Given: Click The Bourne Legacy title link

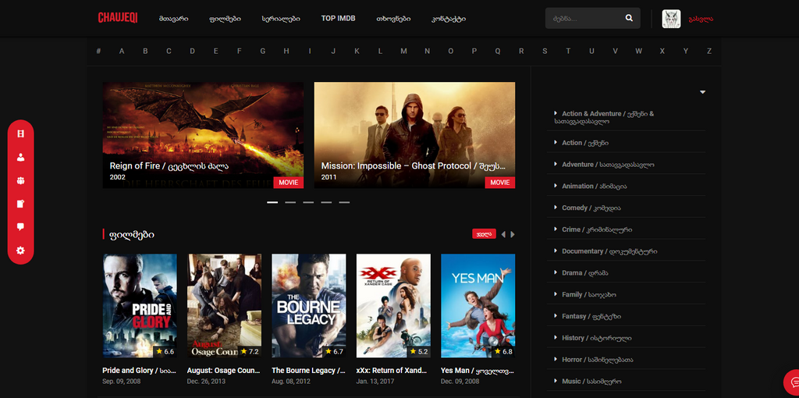Looking at the screenshot, I should [309, 371].
